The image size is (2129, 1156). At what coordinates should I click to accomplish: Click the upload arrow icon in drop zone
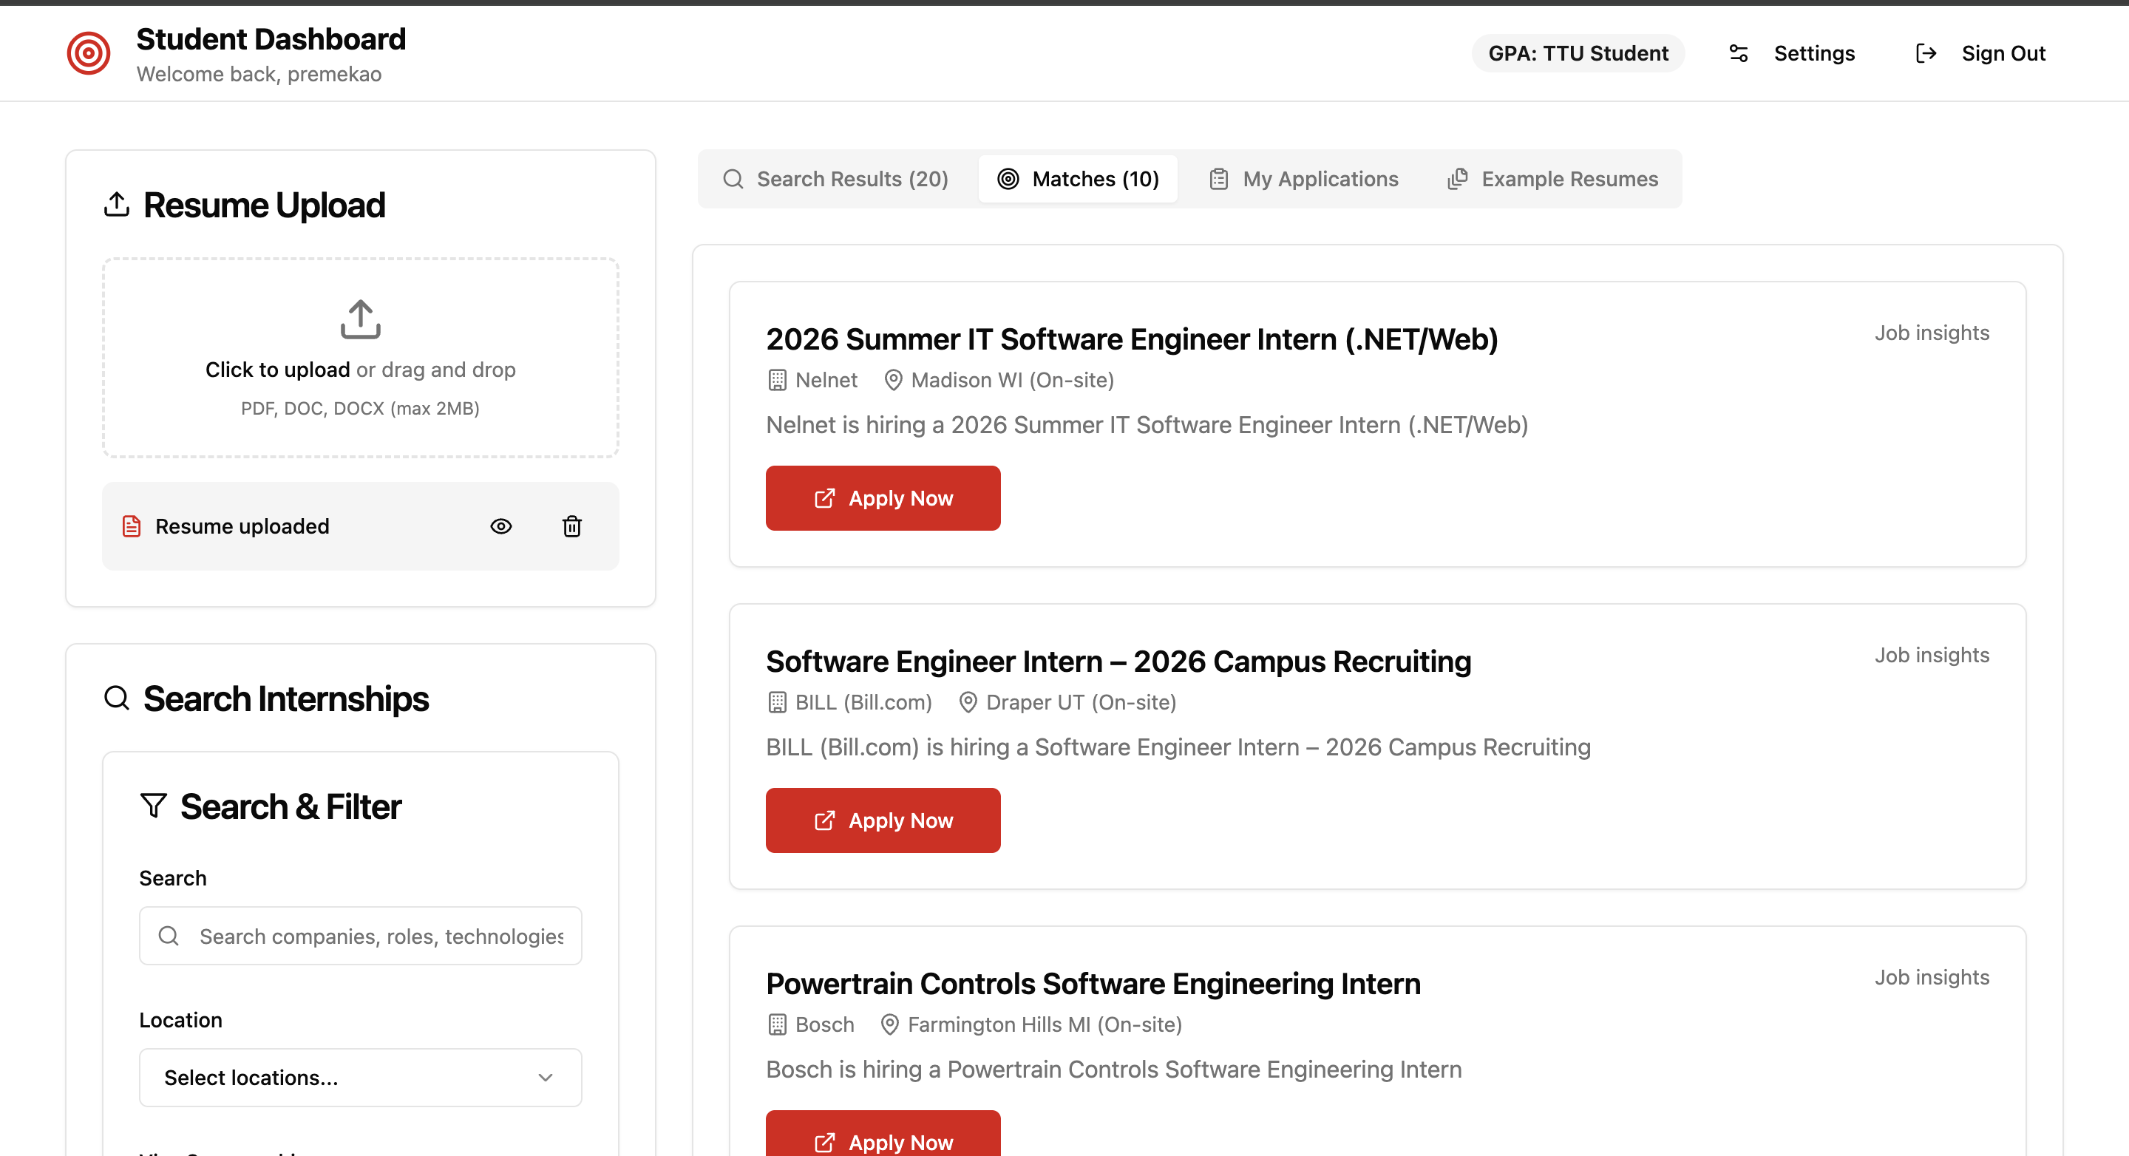[360, 319]
